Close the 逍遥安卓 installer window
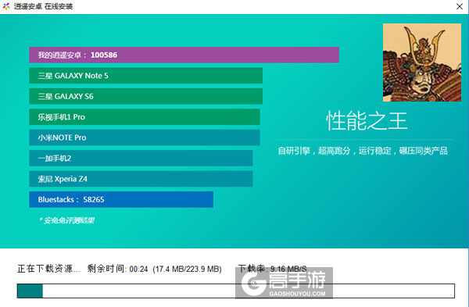This screenshot has width=469, height=307. [x=460, y=6]
